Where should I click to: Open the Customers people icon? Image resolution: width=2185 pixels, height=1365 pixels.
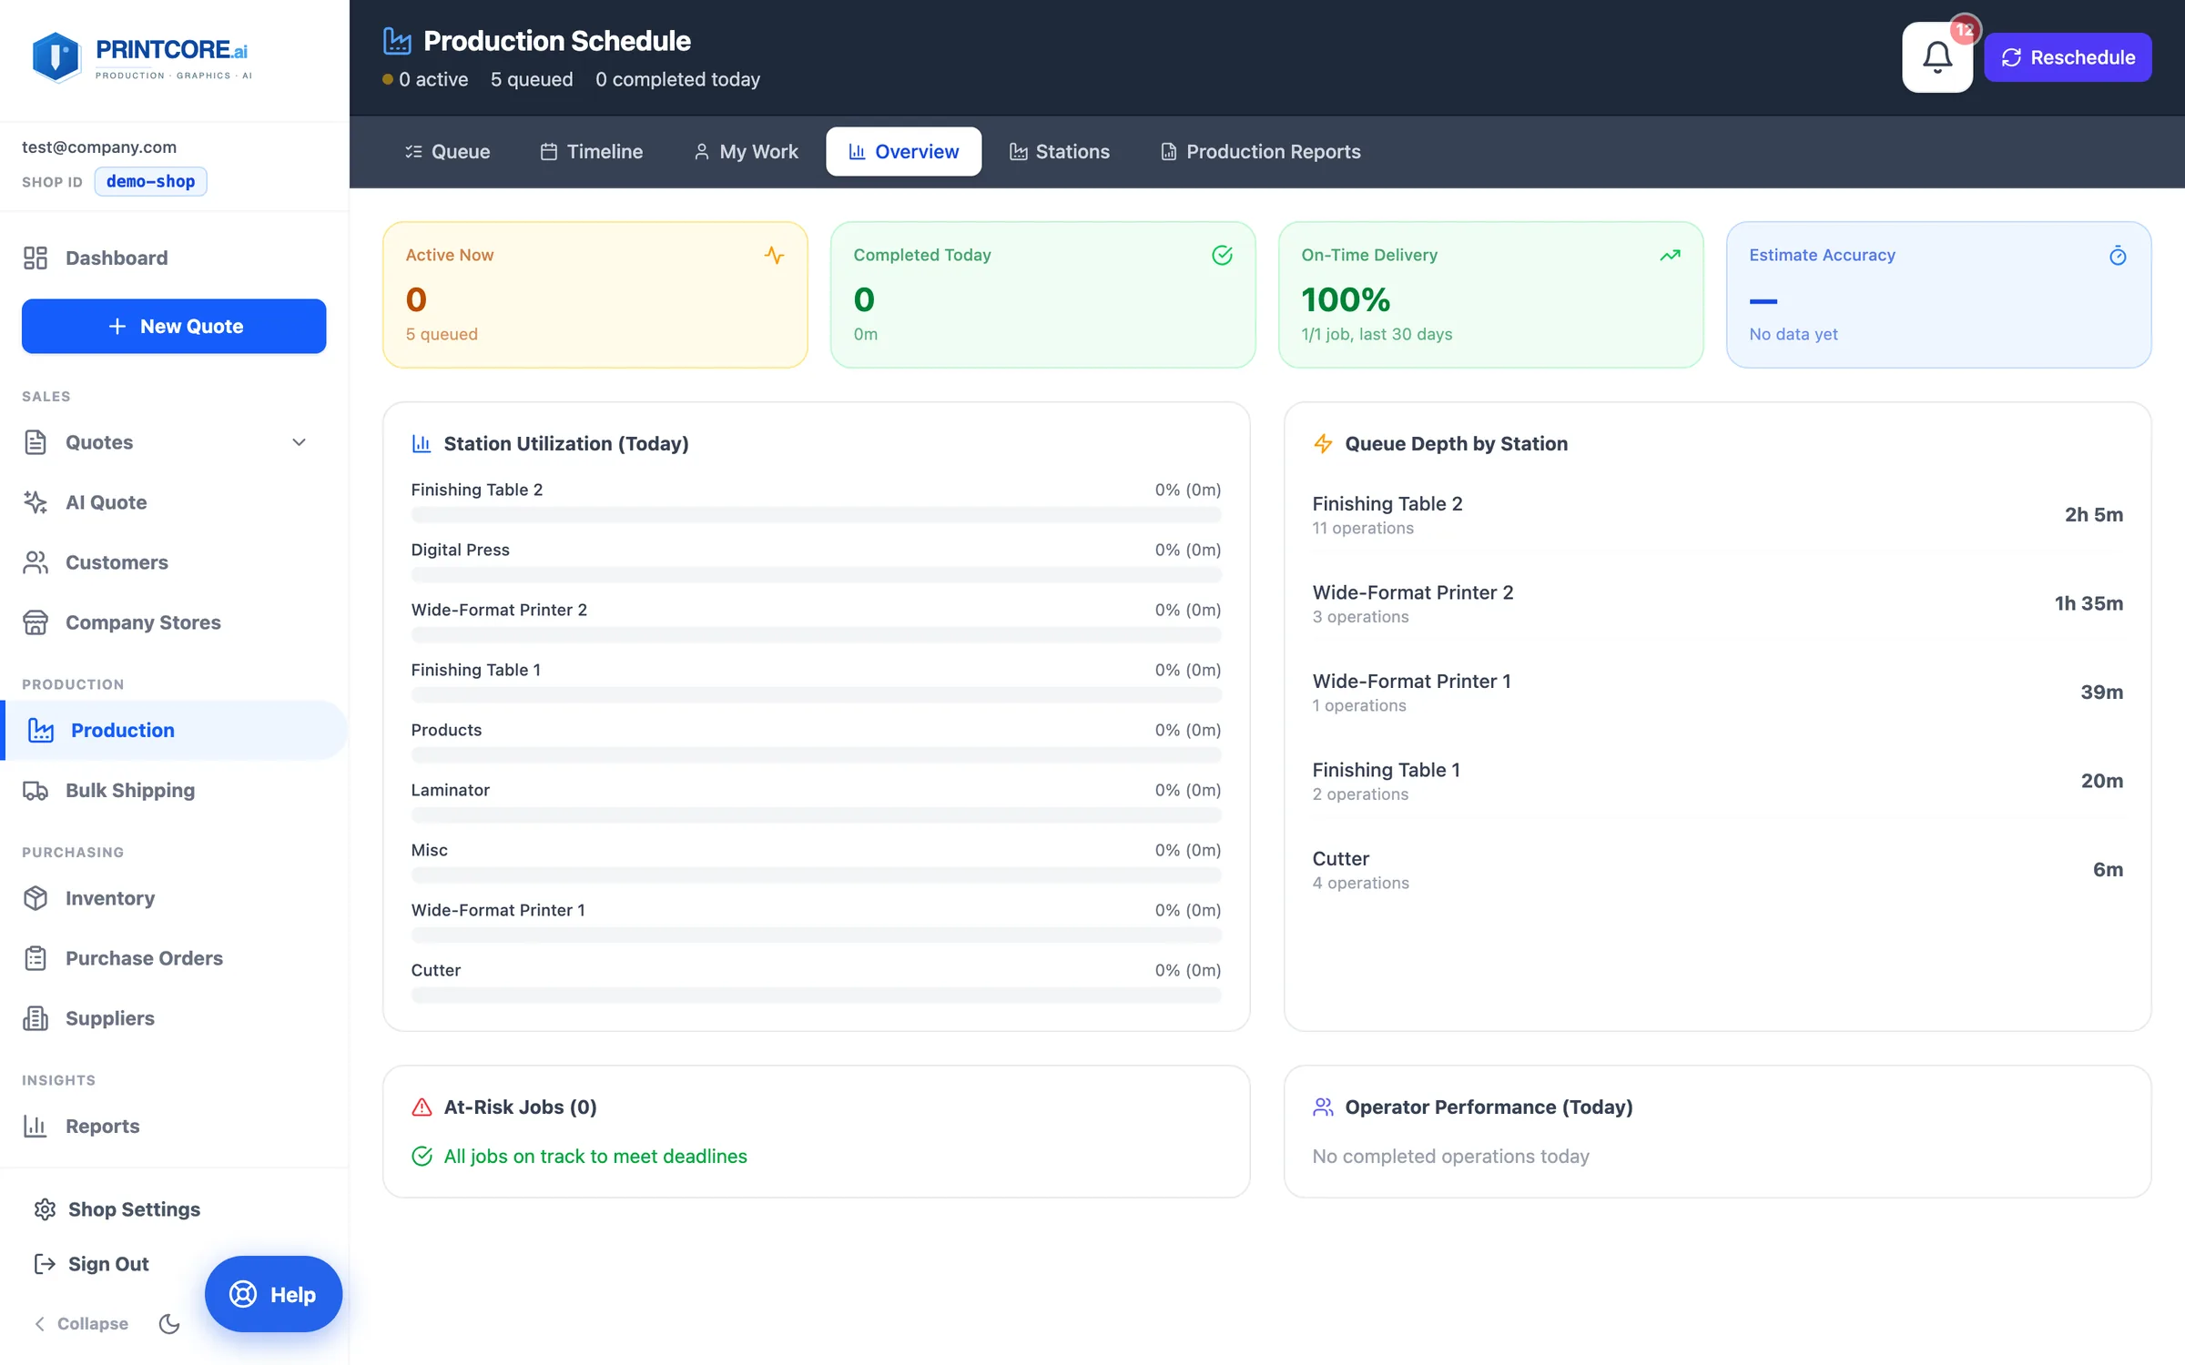36,562
